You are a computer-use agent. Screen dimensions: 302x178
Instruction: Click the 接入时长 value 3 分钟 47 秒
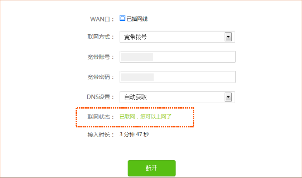coord(134,134)
